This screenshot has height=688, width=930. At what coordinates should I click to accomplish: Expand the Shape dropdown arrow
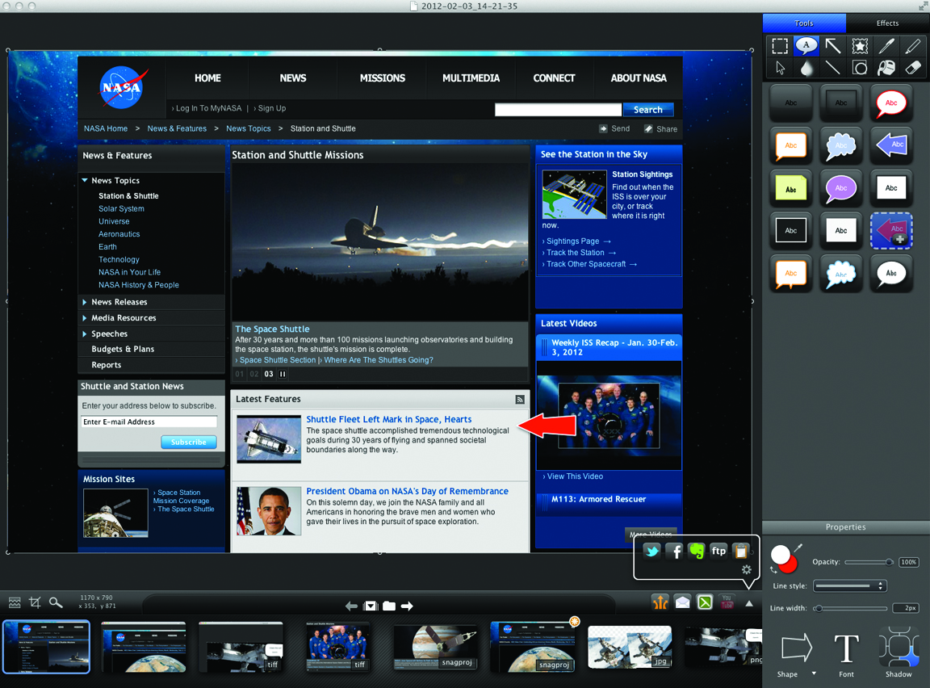(814, 674)
